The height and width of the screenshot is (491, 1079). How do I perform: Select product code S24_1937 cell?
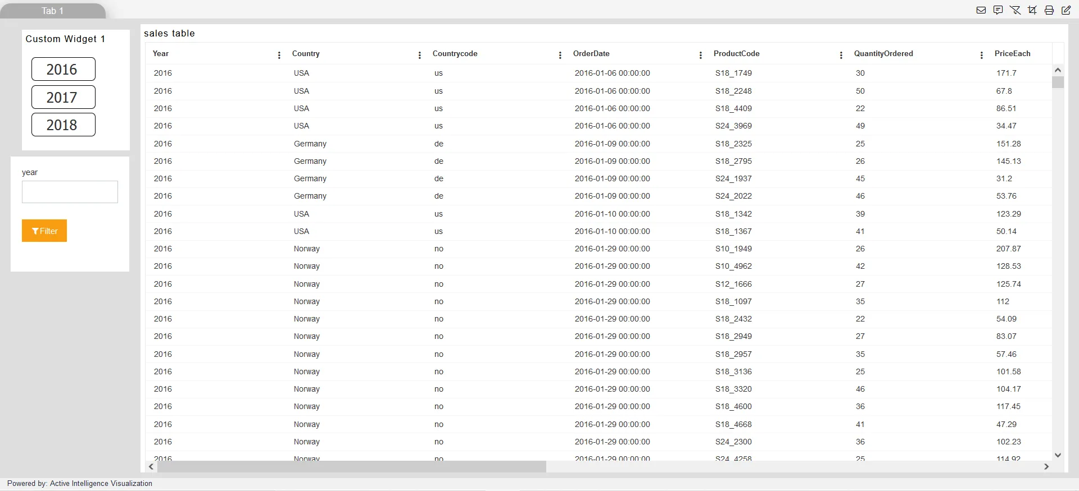click(x=733, y=178)
